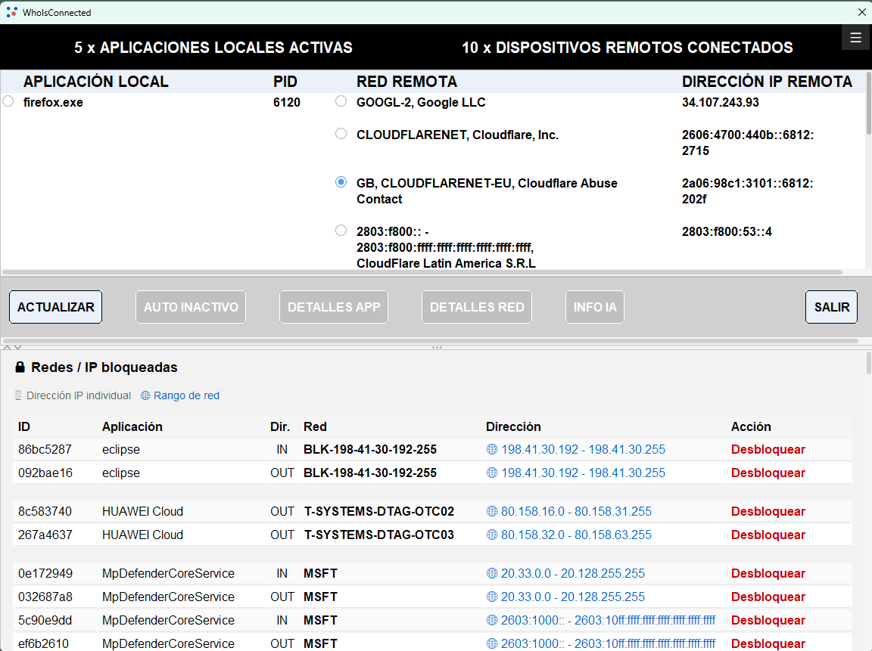Select the GOOGL-2, Google LLC radio button
Image resolution: width=872 pixels, height=651 pixels.
pyautogui.click(x=341, y=101)
